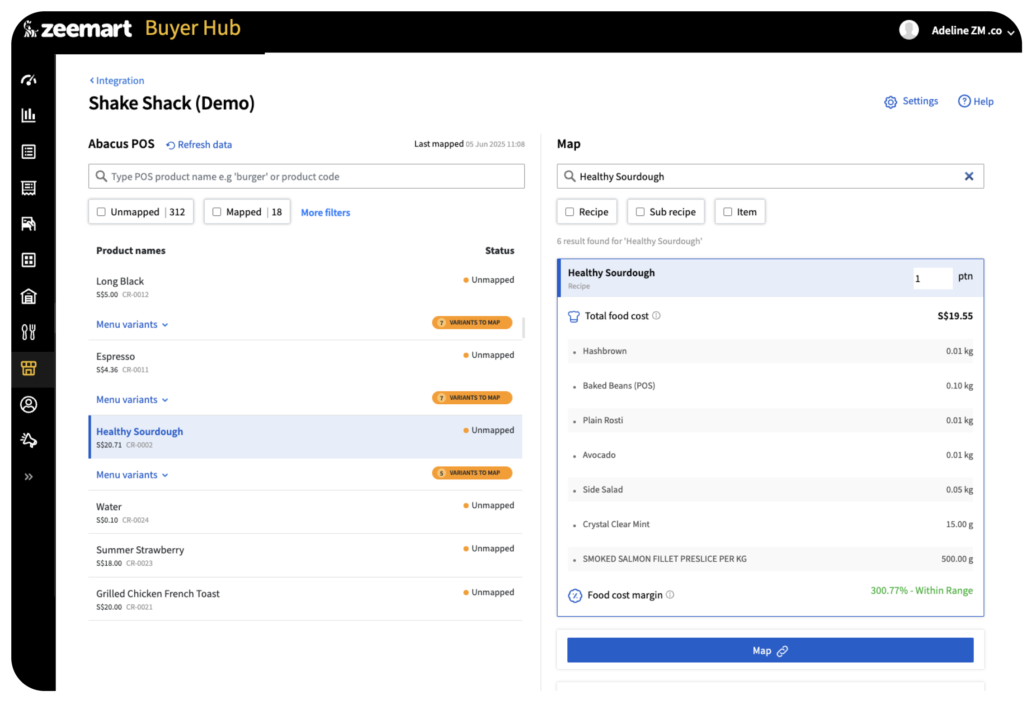Open the delivery truck sidebar icon
1036x705 pixels.
(x=28, y=224)
